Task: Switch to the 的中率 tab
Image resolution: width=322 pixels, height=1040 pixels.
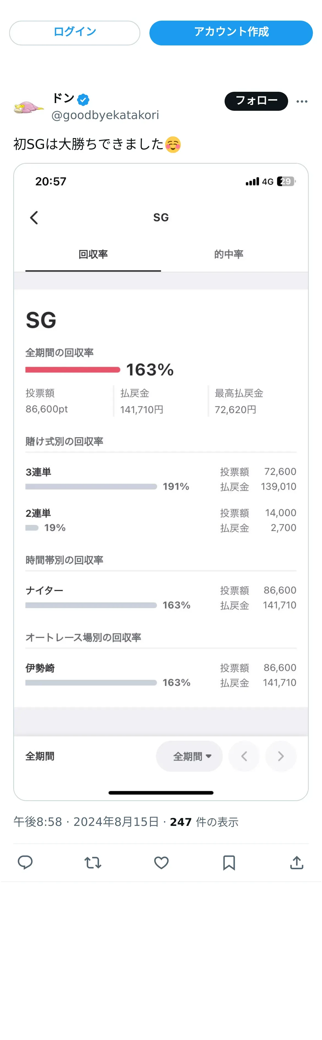Action: click(x=228, y=254)
